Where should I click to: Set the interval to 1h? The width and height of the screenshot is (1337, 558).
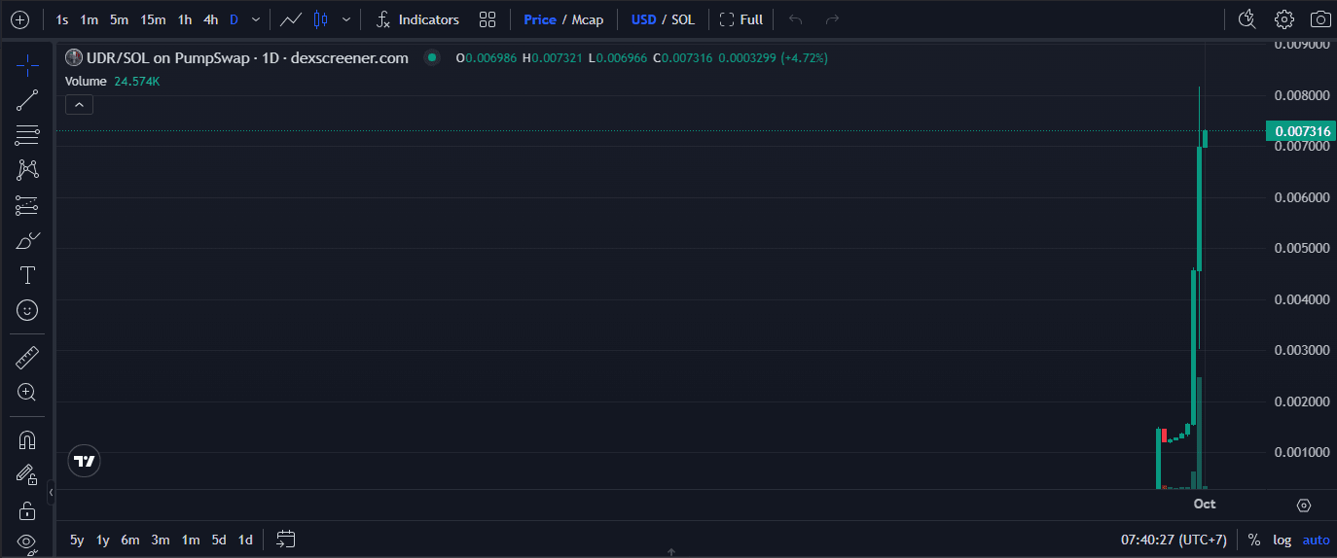(185, 19)
